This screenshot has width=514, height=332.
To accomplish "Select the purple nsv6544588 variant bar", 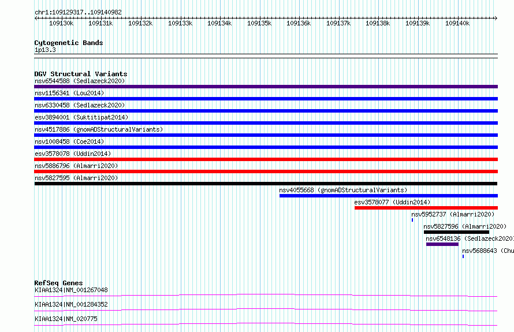I will (x=266, y=87).
